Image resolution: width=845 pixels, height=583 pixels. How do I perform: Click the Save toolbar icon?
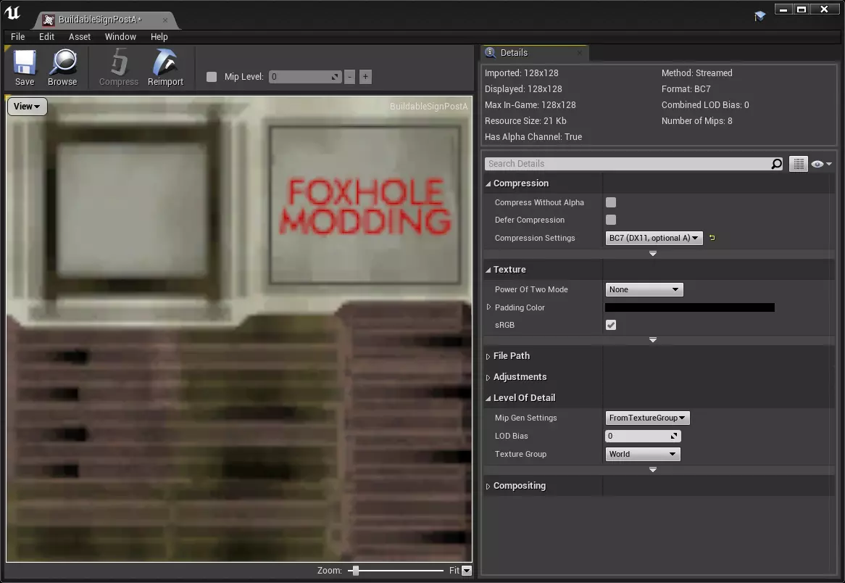pos(25,67)
